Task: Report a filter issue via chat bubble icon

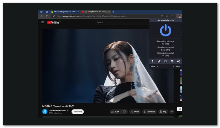Action: click(x=166, y=61)
